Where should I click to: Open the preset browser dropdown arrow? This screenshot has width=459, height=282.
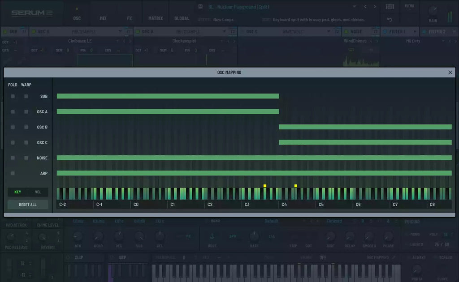tap(354, 7)
